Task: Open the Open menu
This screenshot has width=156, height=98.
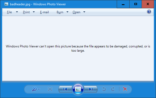Action: 76,12
